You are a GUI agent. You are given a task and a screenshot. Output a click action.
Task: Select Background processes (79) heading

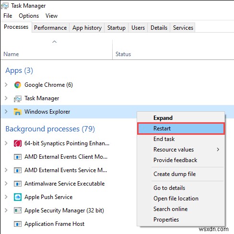pyautogui.click(x=50, y=129)
